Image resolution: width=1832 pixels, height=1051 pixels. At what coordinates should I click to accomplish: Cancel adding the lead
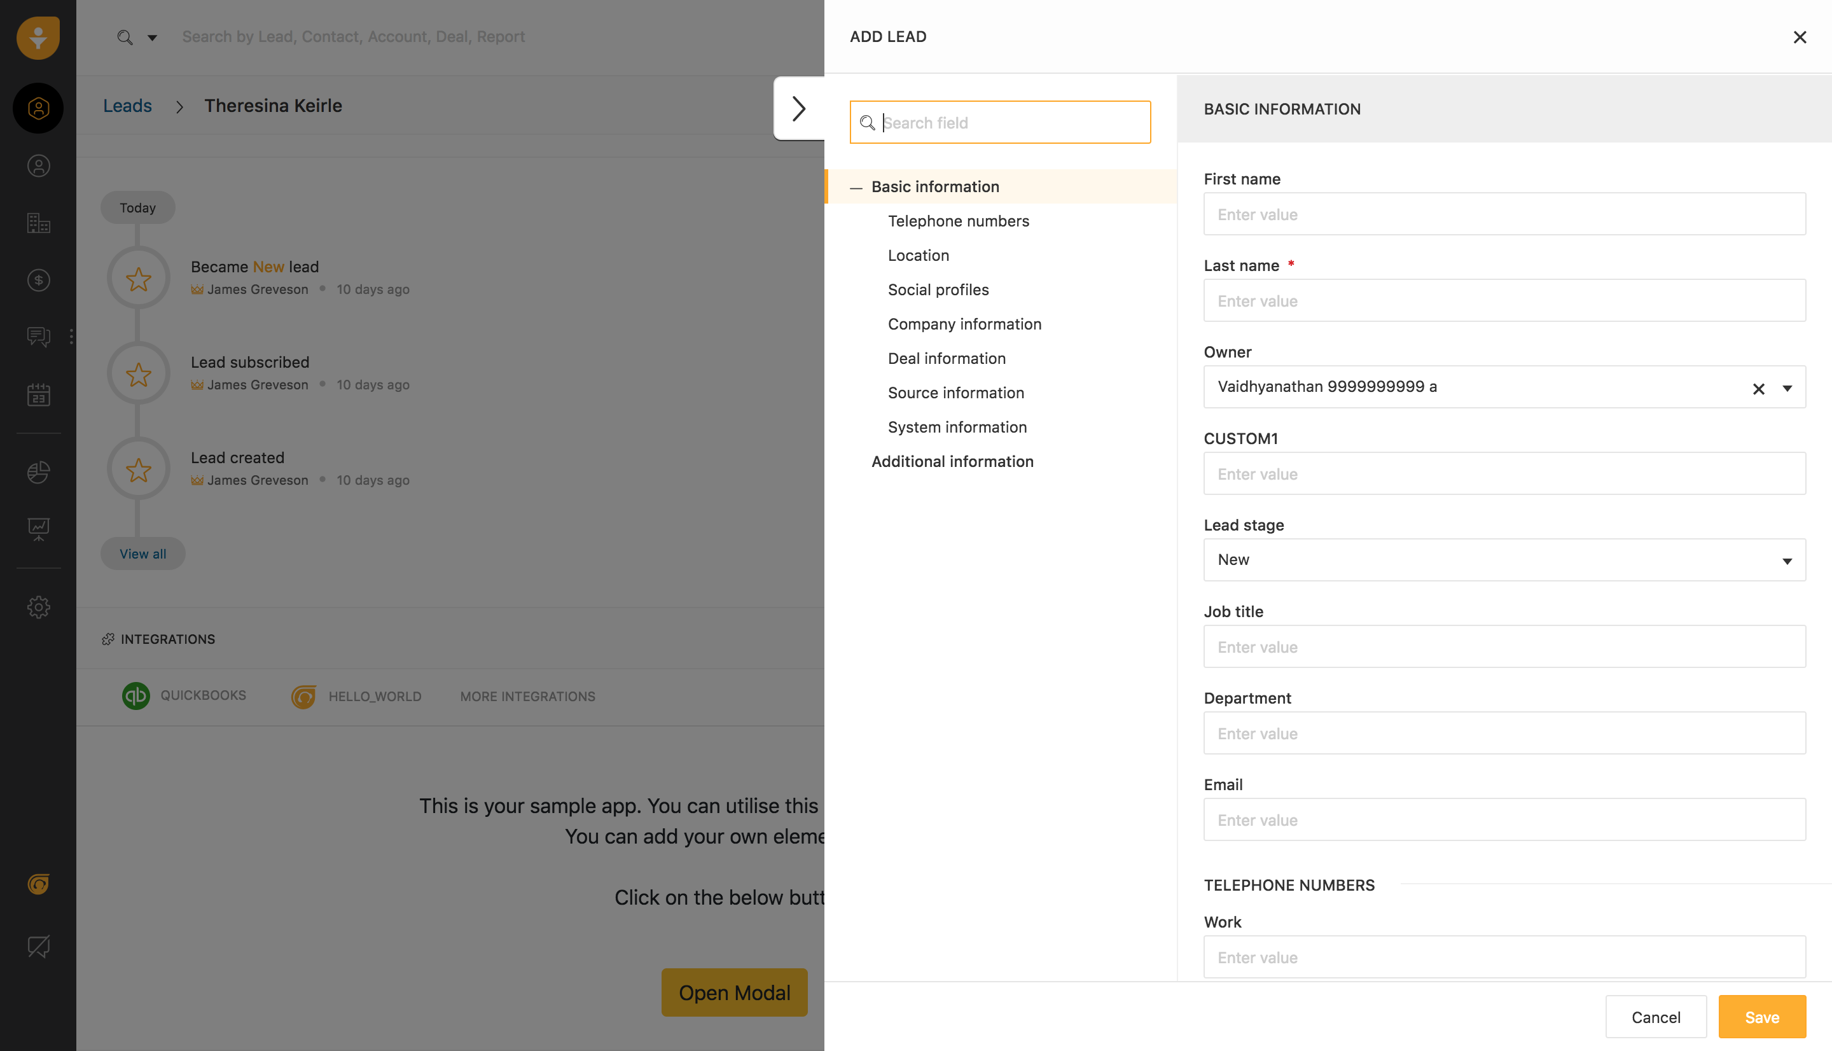tap(1655, 1017)
